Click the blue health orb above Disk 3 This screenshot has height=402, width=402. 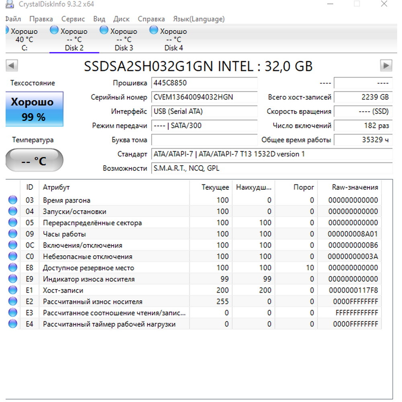104,30
